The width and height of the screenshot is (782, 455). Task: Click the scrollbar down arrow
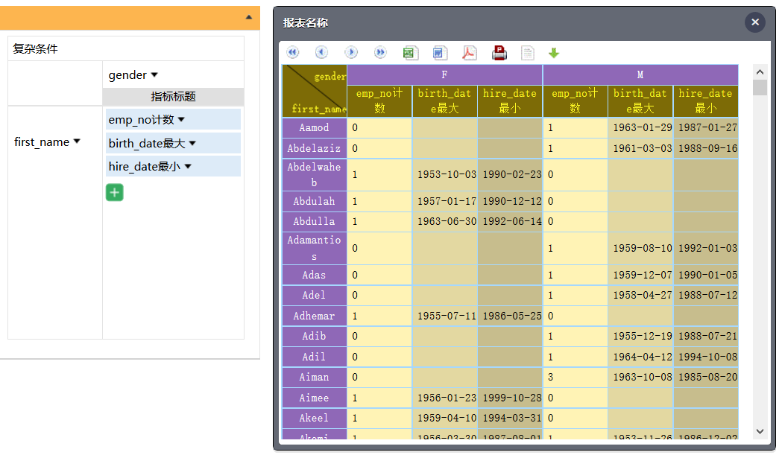click(x=760, y=431)
